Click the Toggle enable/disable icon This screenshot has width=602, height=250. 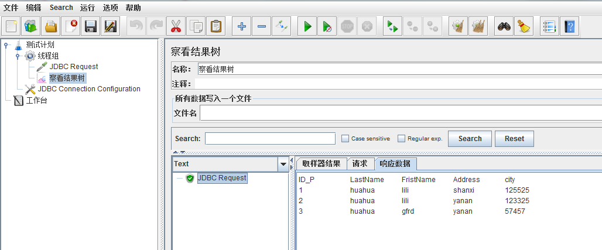pyautogui.click(x=282, y=26)
